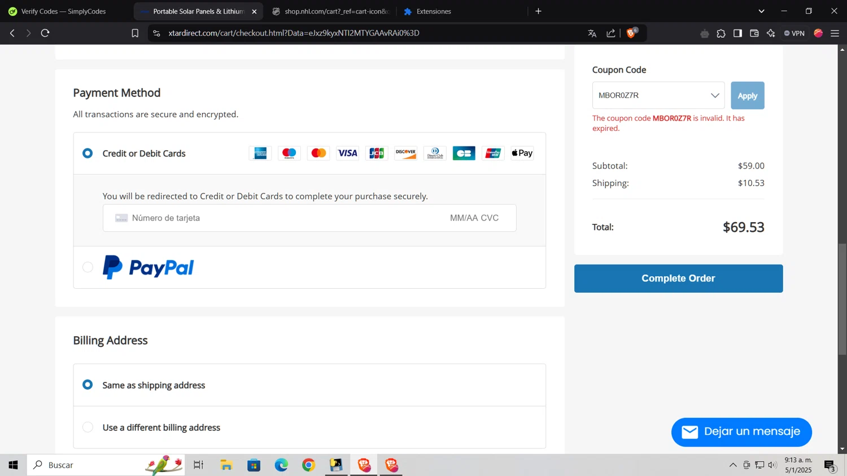Click the Total amount $69.53
The height and width of the screenshot is (476, 847).
tap(743, 227)
